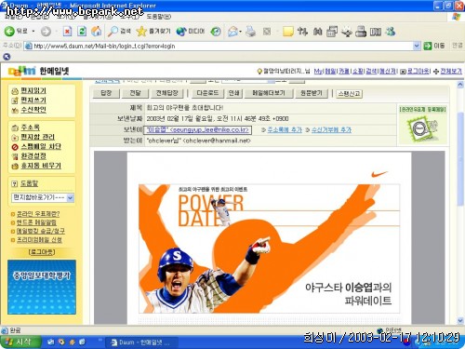Click the yellow sticky note toolbar icon
Viewport: 465px width, 349px height.
[287, 32]
